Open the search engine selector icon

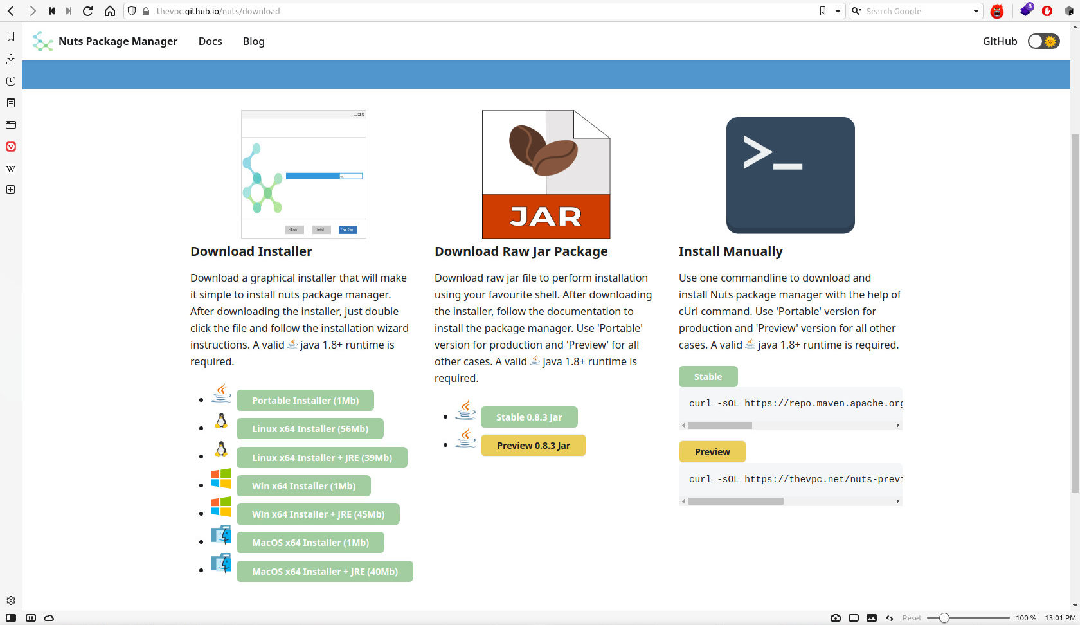click(857, 11)
